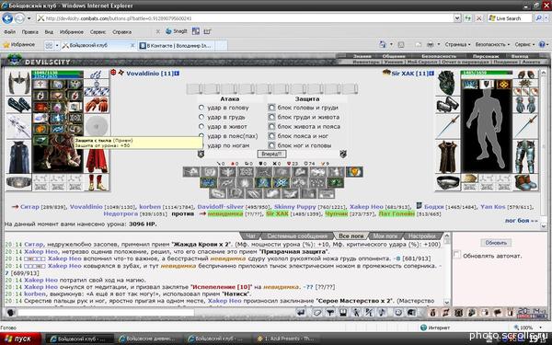The width and height of the screenshot is (552, 345).
Task: Expand the address bar history dropdown
Action: coord(457,18)
